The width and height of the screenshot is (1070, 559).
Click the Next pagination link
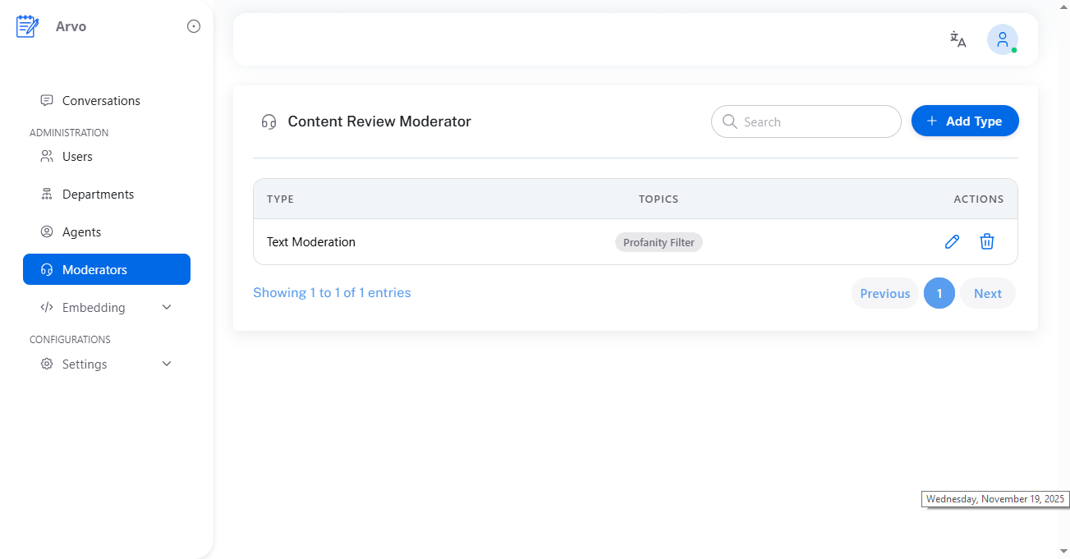coord(987,293)
